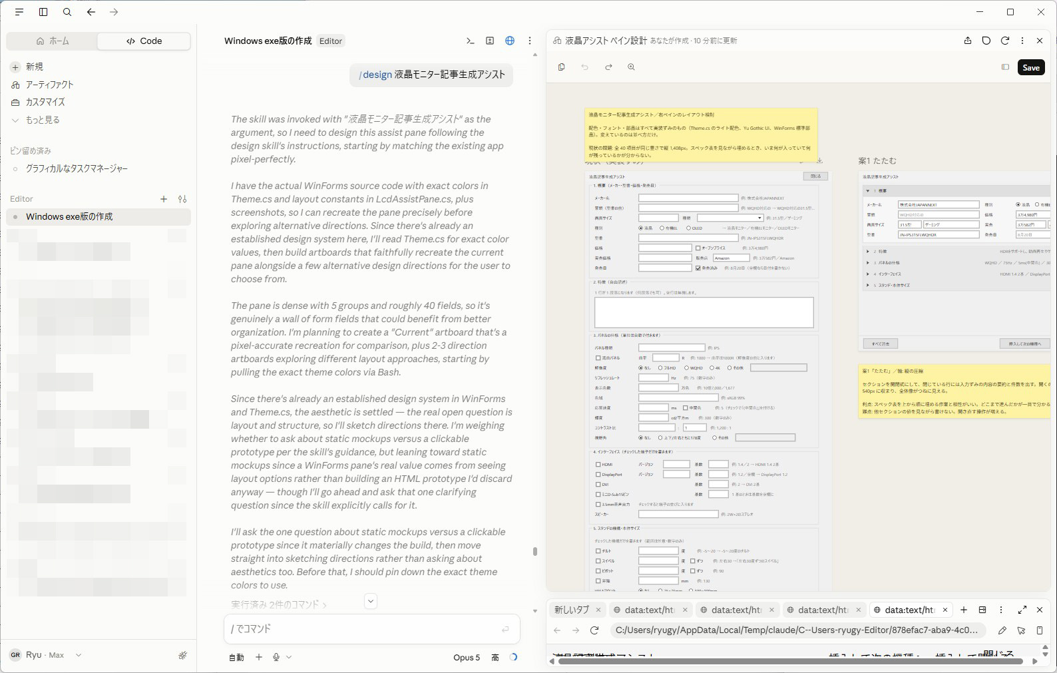
Task: Close the artifact panel
Action: tap(1040, 41)
